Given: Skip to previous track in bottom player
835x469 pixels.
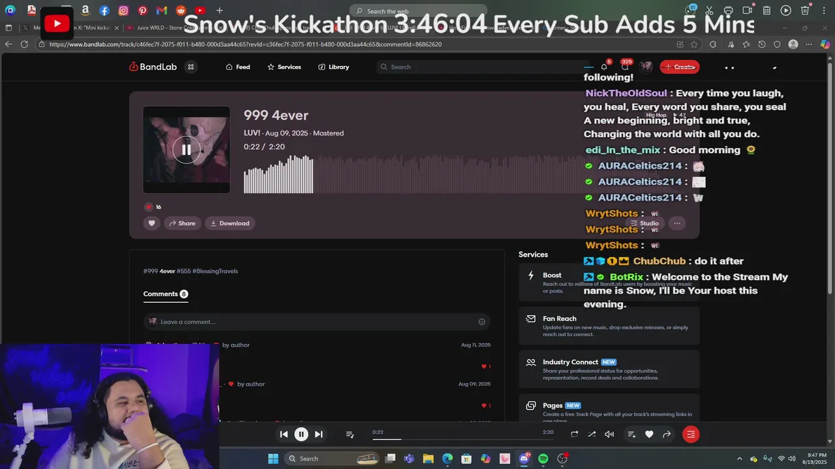Looking at the screenshot, I should pos(284,434).
